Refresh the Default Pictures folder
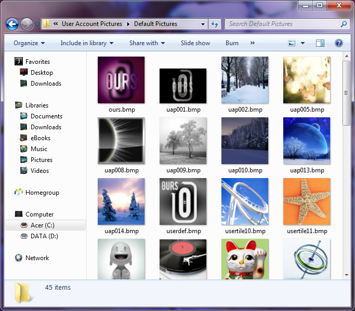 point(215,24)
